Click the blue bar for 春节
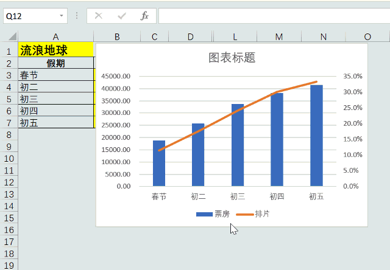The image size is (390, 270). [x=159, y=164]
